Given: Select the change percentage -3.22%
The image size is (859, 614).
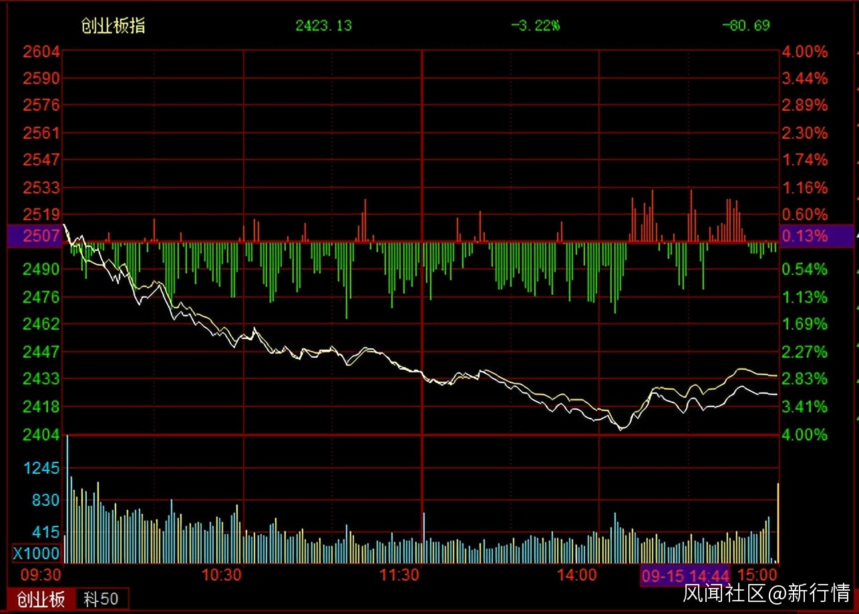Looking at the screenshot, I should point(535,26).
